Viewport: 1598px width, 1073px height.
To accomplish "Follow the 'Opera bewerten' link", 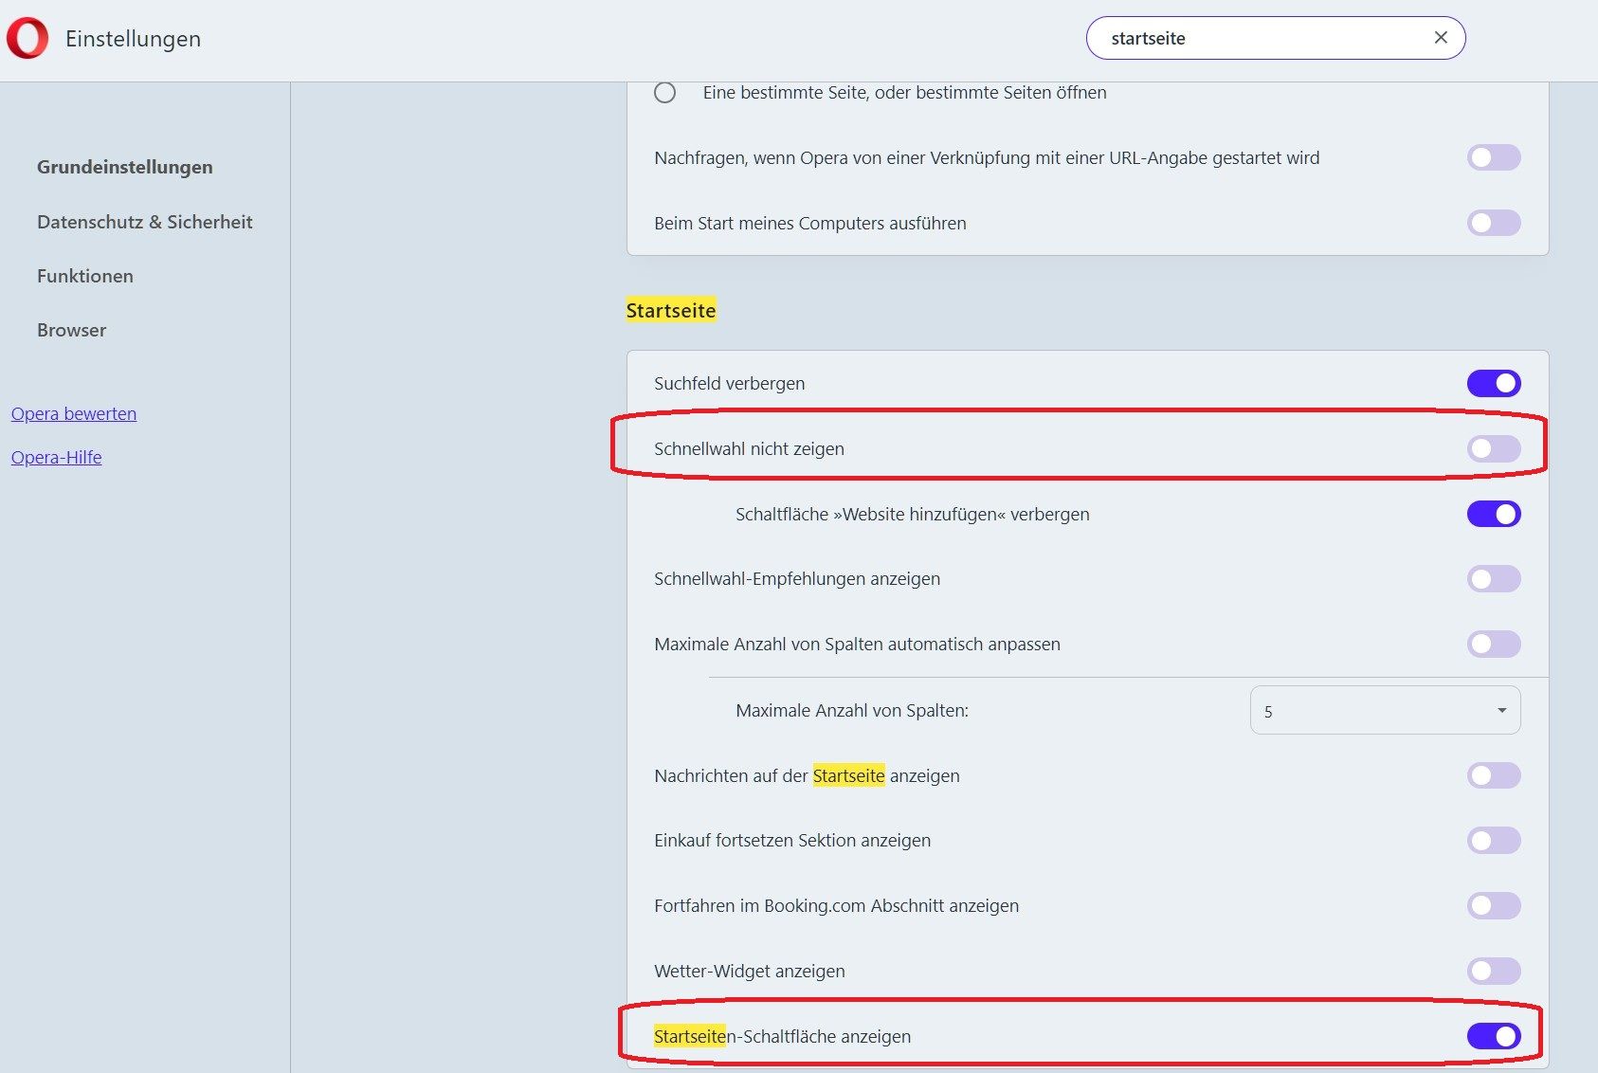I will tap(74, 413).
